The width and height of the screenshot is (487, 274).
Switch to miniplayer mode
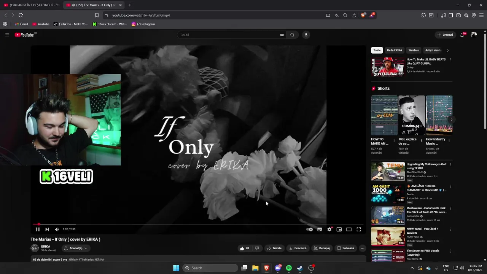[x=339, y=229]
